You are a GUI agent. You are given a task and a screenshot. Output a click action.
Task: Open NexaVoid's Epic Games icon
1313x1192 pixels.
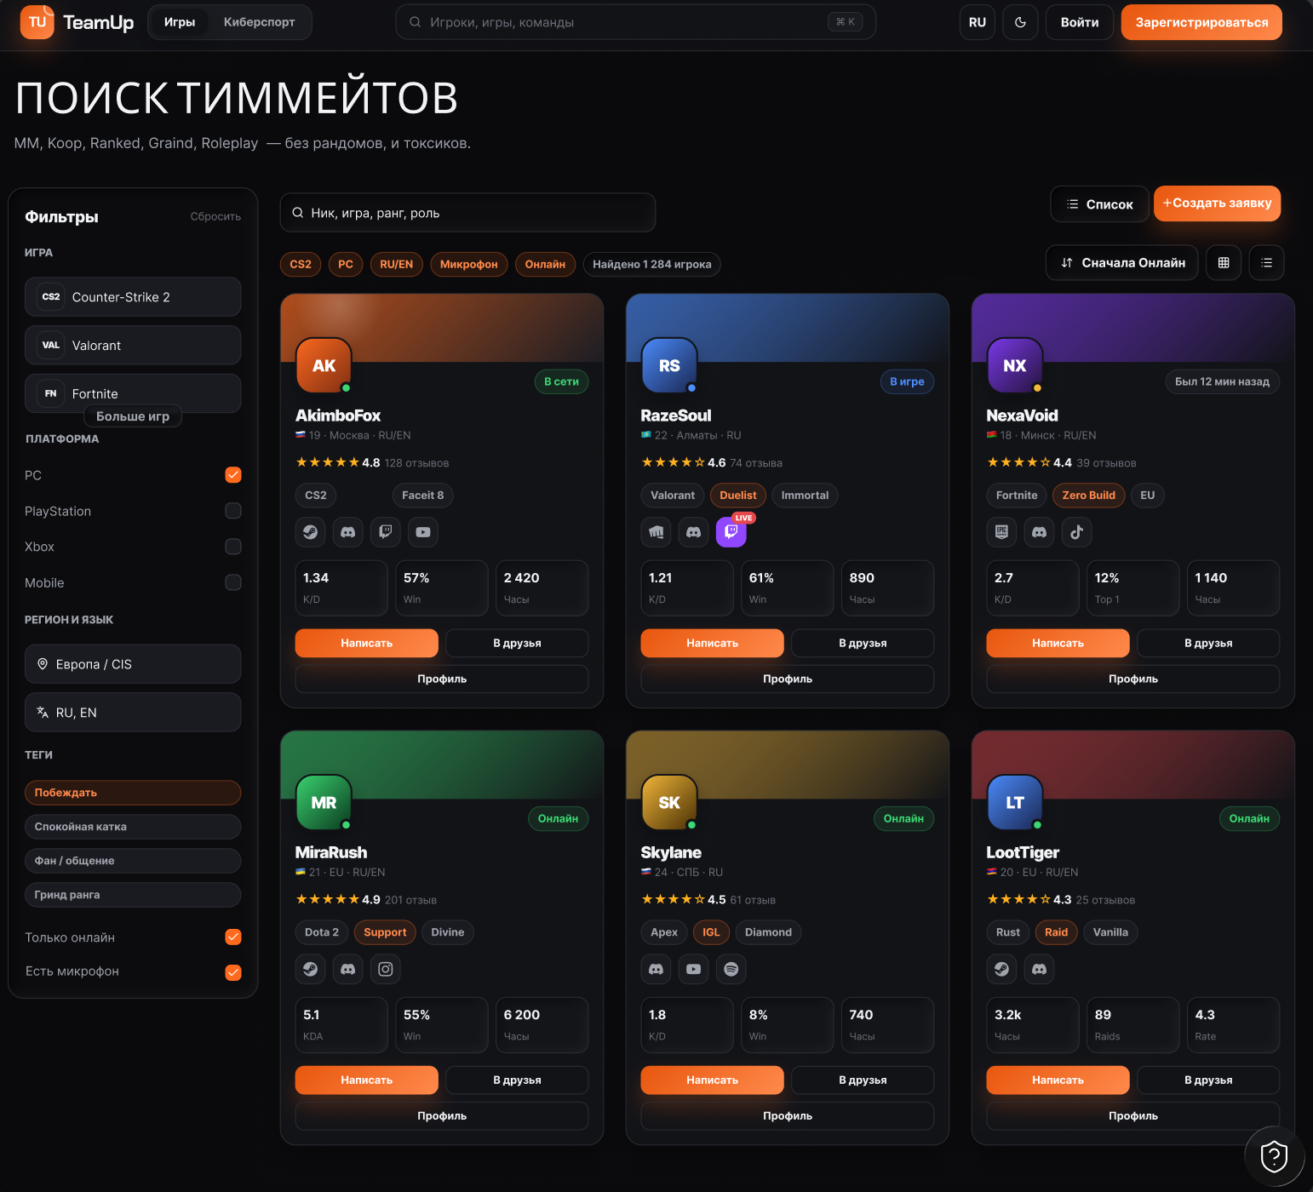(x=1002, y=532)
